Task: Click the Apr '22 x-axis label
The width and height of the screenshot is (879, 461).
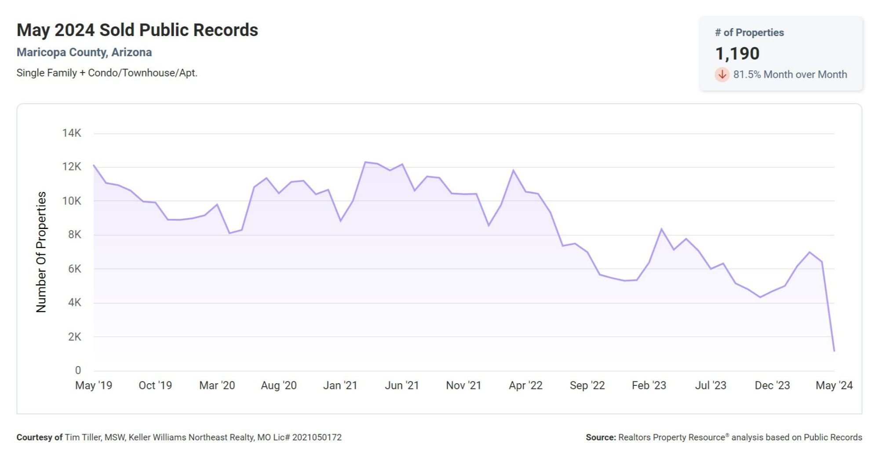Action: 525,385
